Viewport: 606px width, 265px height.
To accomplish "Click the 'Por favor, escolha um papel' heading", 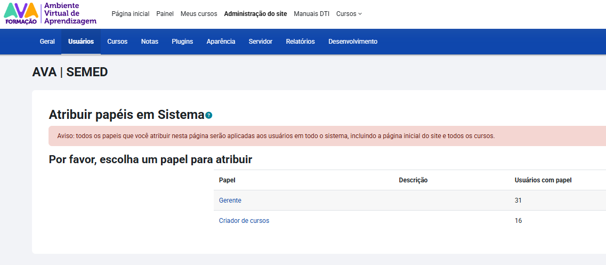I will (150, 159).
